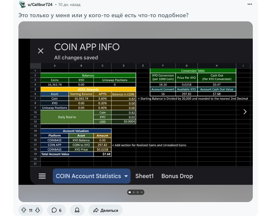Viewport: 262px width, 216px height.
Task: Click the Platform column header cell
Action: (x=55, y=135)
